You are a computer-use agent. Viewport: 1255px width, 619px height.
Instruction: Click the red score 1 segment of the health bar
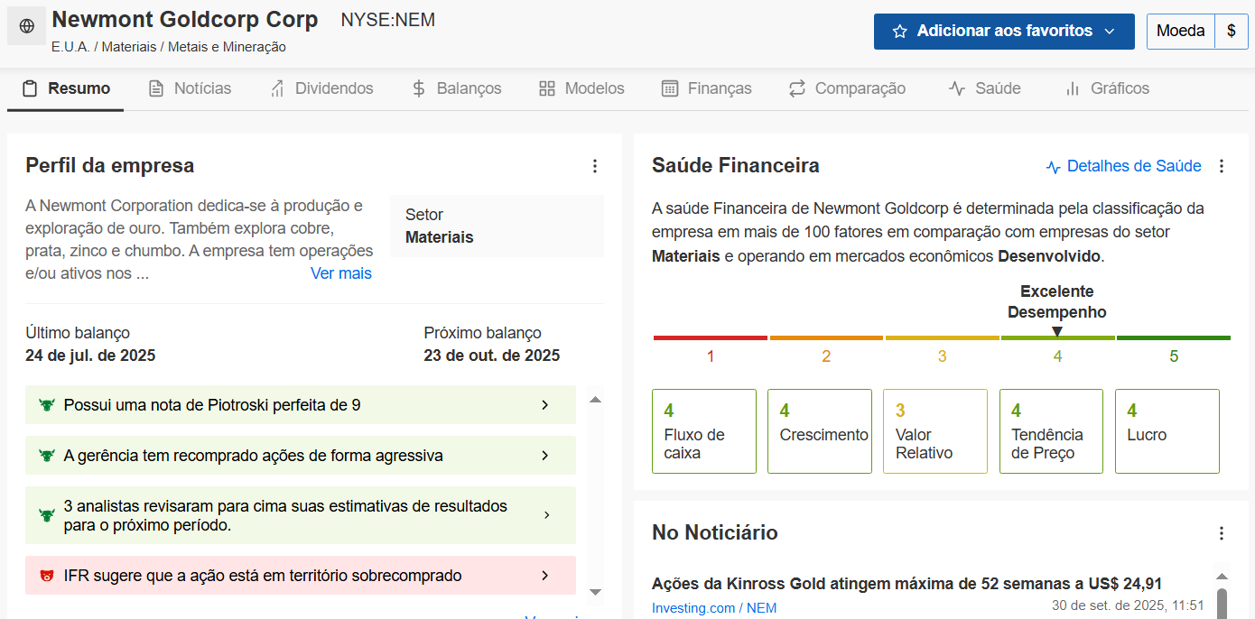point(710,338)
